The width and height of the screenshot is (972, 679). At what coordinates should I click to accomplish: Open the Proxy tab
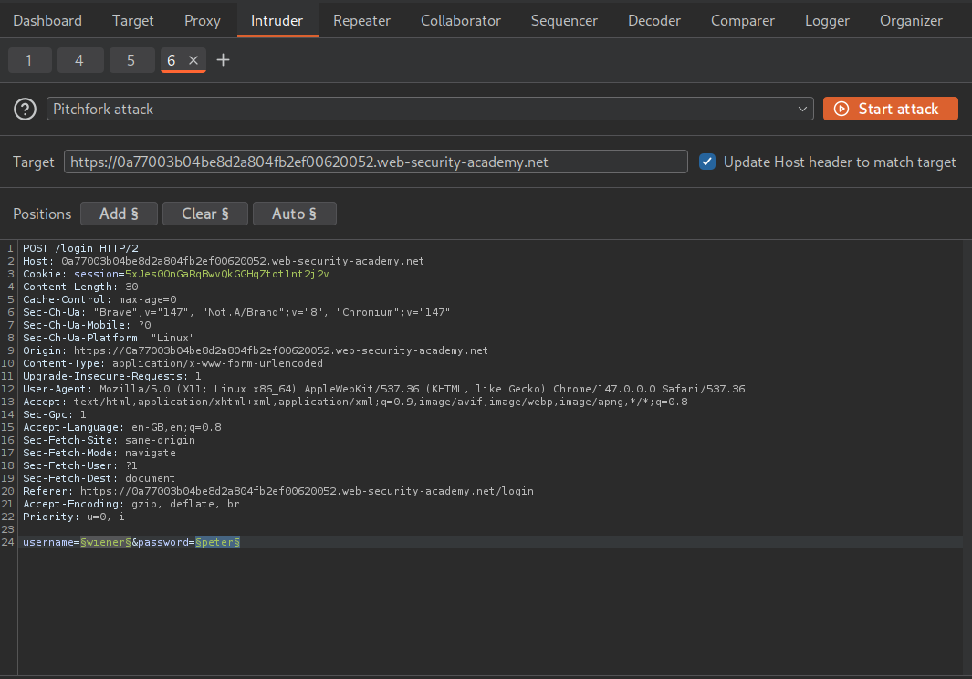202,20
